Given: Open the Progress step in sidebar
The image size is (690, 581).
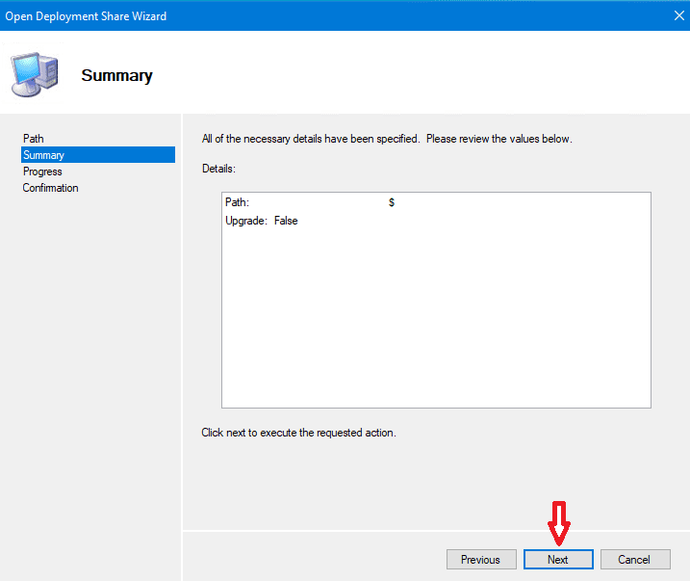Looking at the screenshot, I should 42,172.
